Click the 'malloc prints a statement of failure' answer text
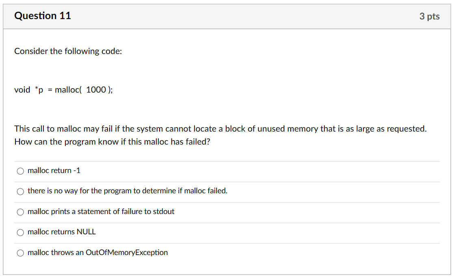Screen dimensions: 456x279 102,212
